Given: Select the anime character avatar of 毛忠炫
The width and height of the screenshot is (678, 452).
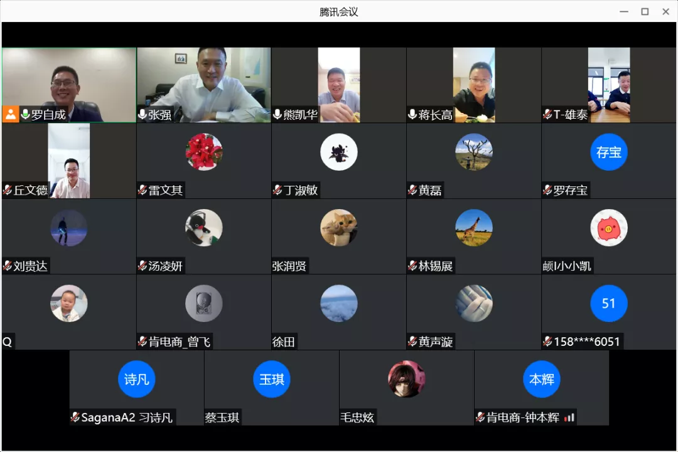Looking at the screenshot, I should tap(406, 379).
